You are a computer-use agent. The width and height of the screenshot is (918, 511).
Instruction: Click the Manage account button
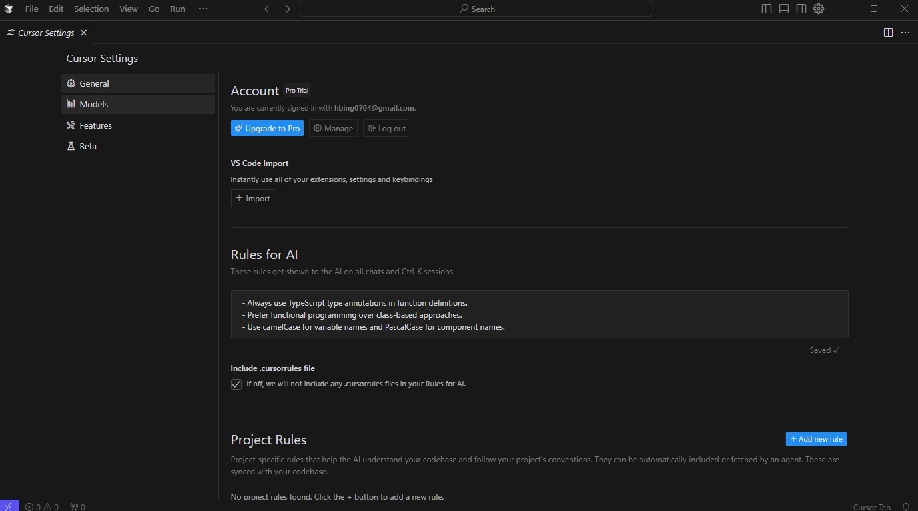333,128
